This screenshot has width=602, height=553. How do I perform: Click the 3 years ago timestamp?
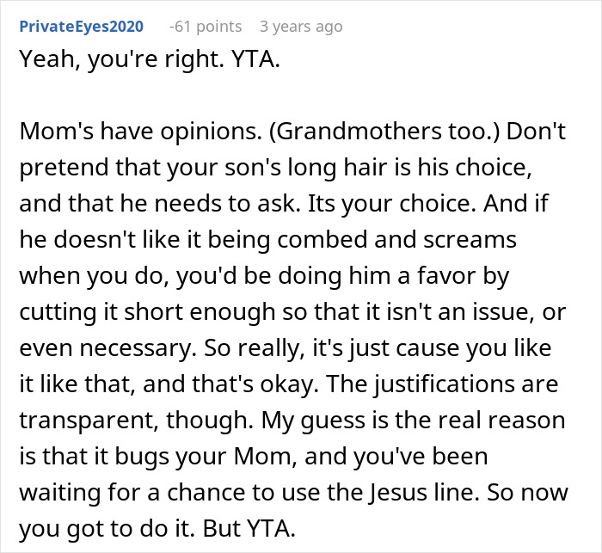[x=301, y=27]
